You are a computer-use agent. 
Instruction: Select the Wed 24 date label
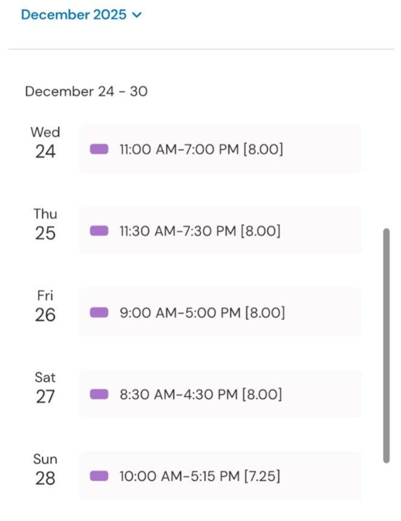(x=45, y=142)
